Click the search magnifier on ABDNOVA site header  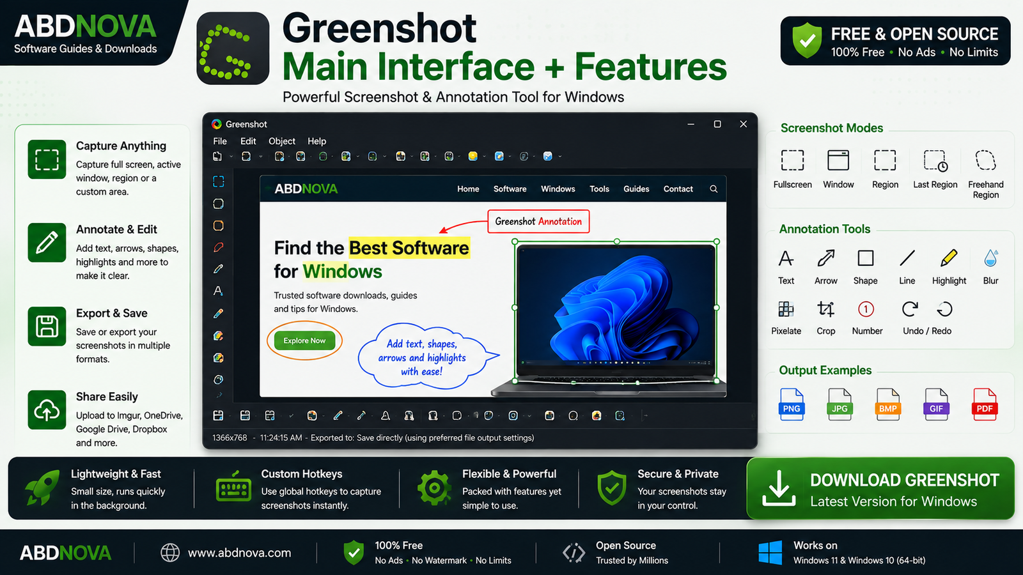714,189
